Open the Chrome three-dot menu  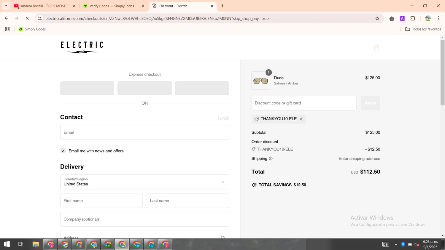[x=438, y=18]
